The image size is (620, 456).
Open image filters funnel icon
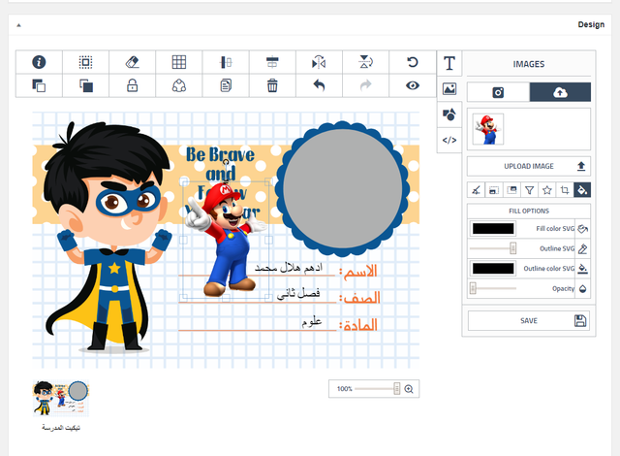pyautogui.click(x=530, y=190)
